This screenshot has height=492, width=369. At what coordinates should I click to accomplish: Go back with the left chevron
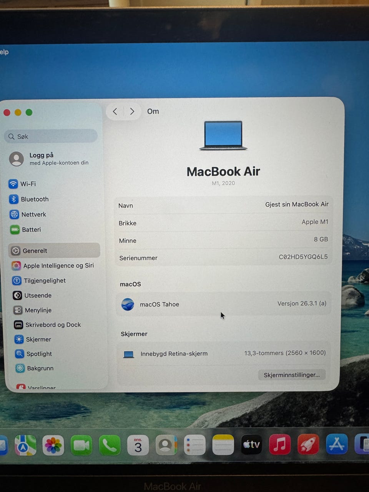(x=115, y=111)
